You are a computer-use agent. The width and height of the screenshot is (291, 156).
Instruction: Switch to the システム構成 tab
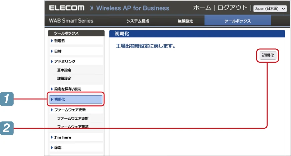tap(138, 21)
